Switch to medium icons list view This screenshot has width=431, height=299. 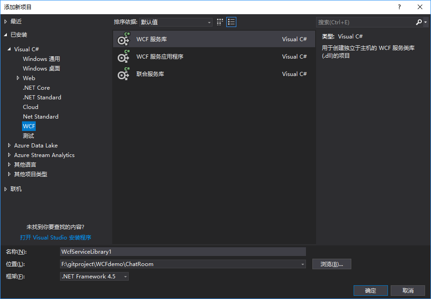(x=231, y=22)
